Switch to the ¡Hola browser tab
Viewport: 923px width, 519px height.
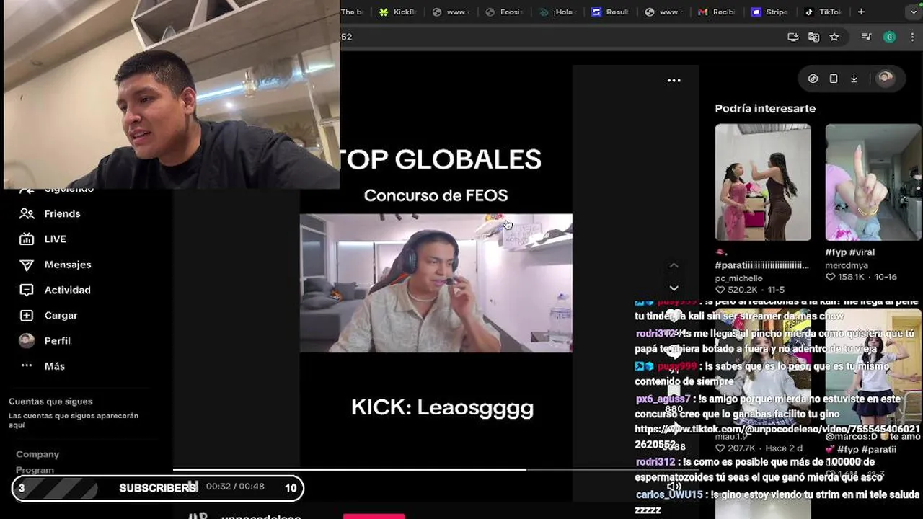pyautogui.click(x=558, y=12)
